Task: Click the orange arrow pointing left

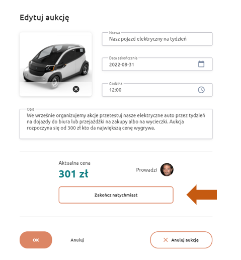Action: pos(202,194)
